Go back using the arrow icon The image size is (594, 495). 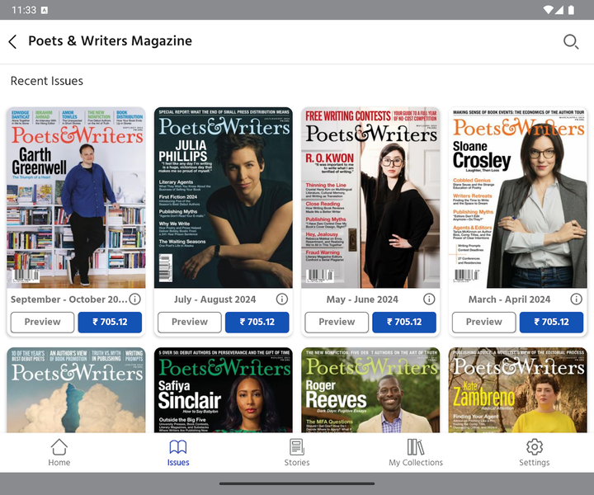[x=12, y=41]
